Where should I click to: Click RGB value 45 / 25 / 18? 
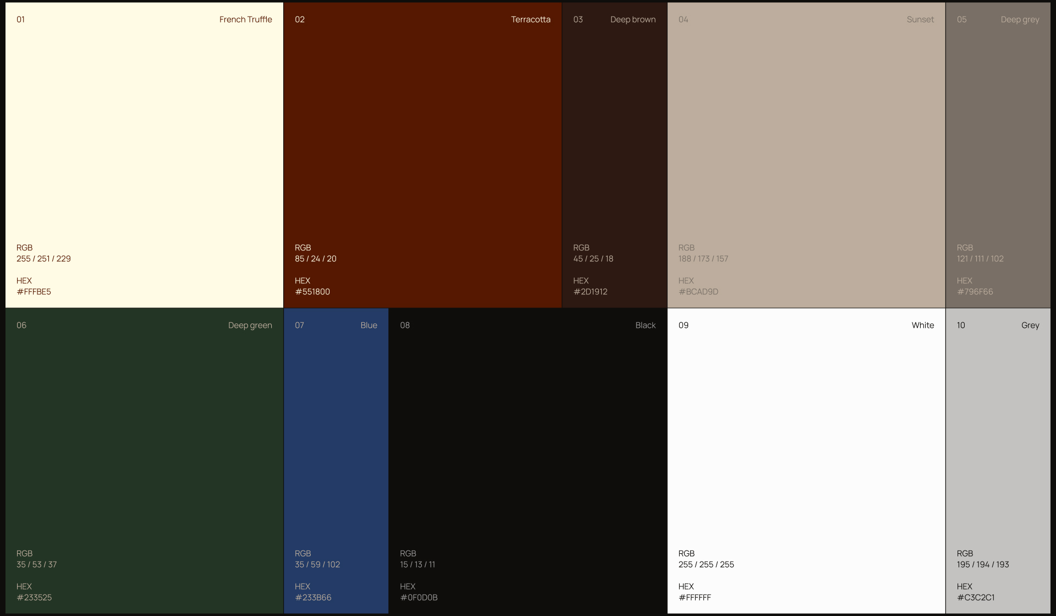[593, 258]
